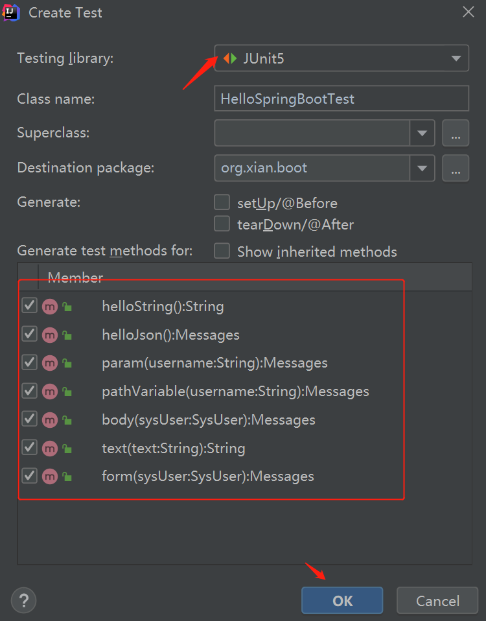
Task: Click the method icon beside pathVariable row
Action: coord(50,392)
